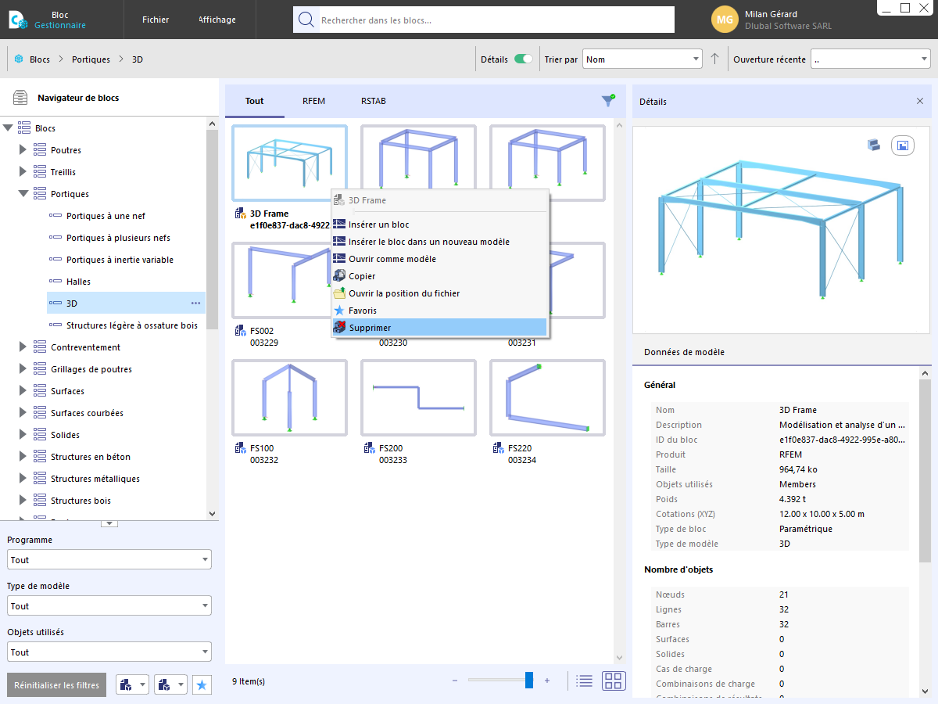Switch to list view layout
The image size is (938, 704).
click(584, 681)
